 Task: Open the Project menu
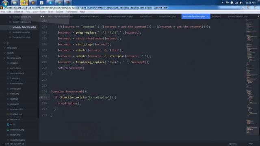click(x=60, y=12)
